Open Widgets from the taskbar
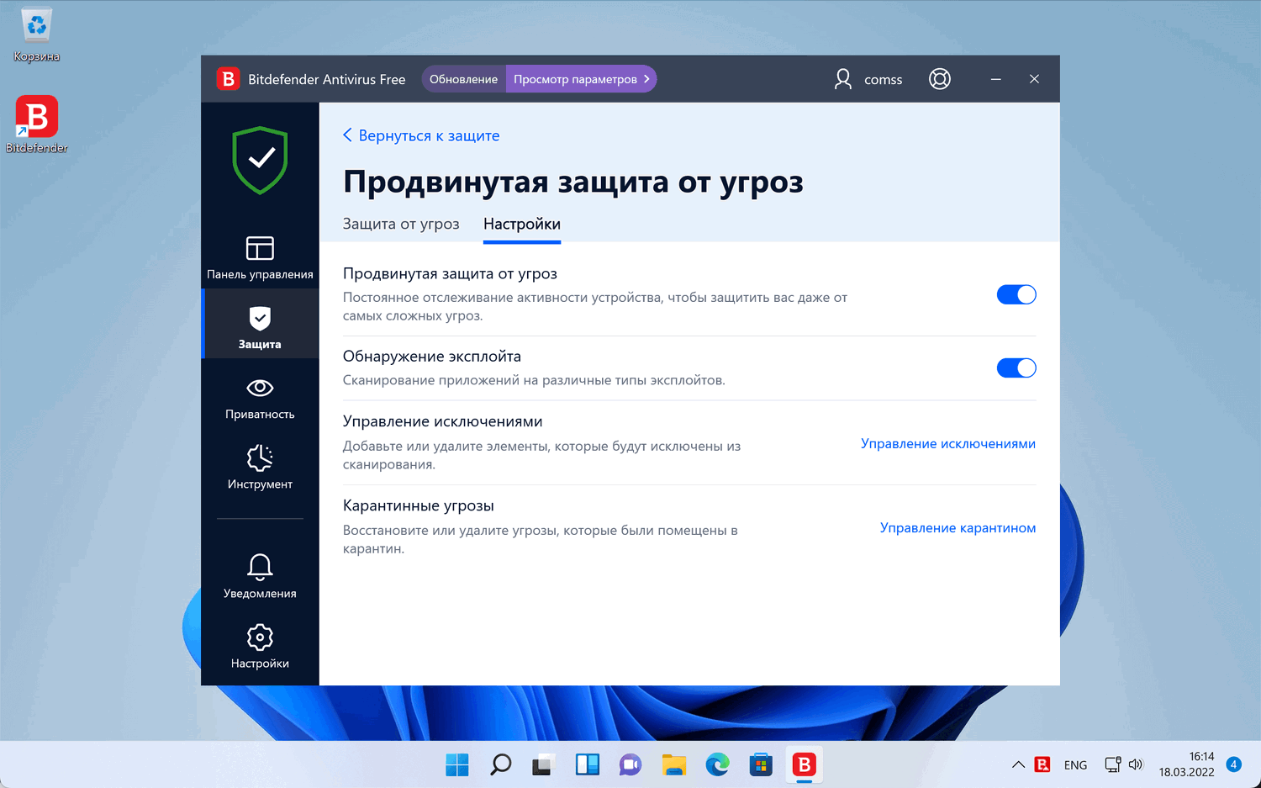 pyautogui.click(x=588, y=764)
